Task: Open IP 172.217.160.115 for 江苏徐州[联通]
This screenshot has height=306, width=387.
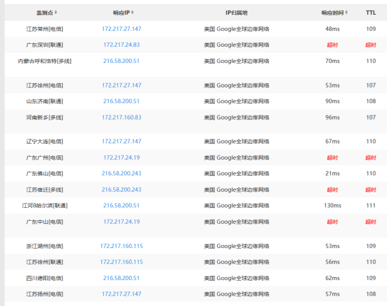Action: coord(121,262)
